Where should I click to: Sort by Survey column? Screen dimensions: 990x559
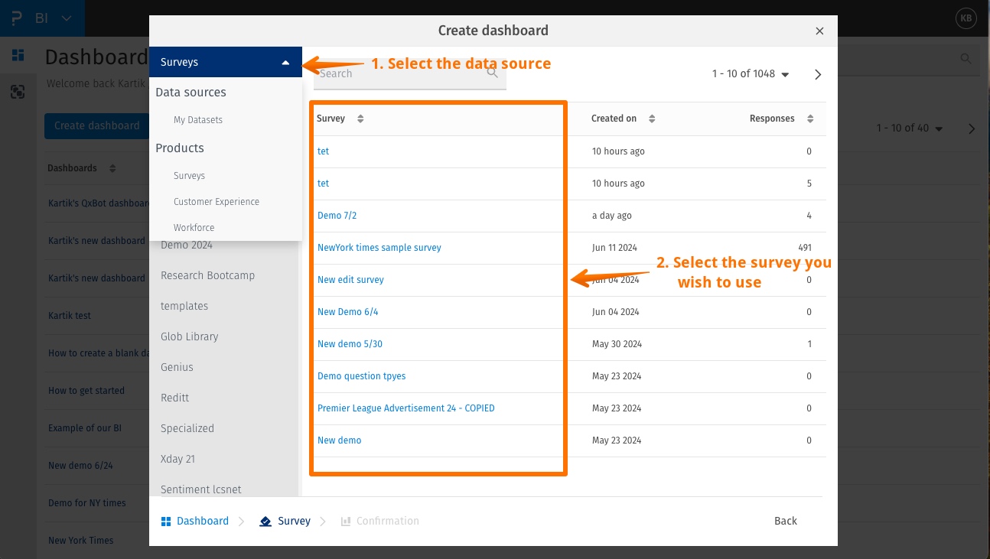(x=360, y=119)
